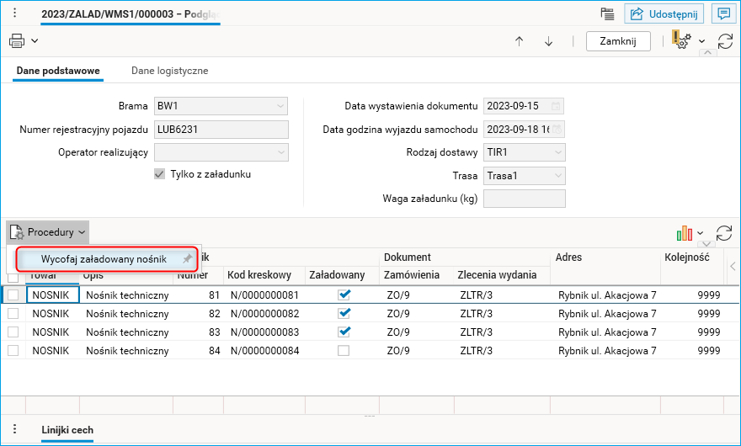Uncheck Załadowany for carrier number 81
Screen dimensions: 741x446
343,295
